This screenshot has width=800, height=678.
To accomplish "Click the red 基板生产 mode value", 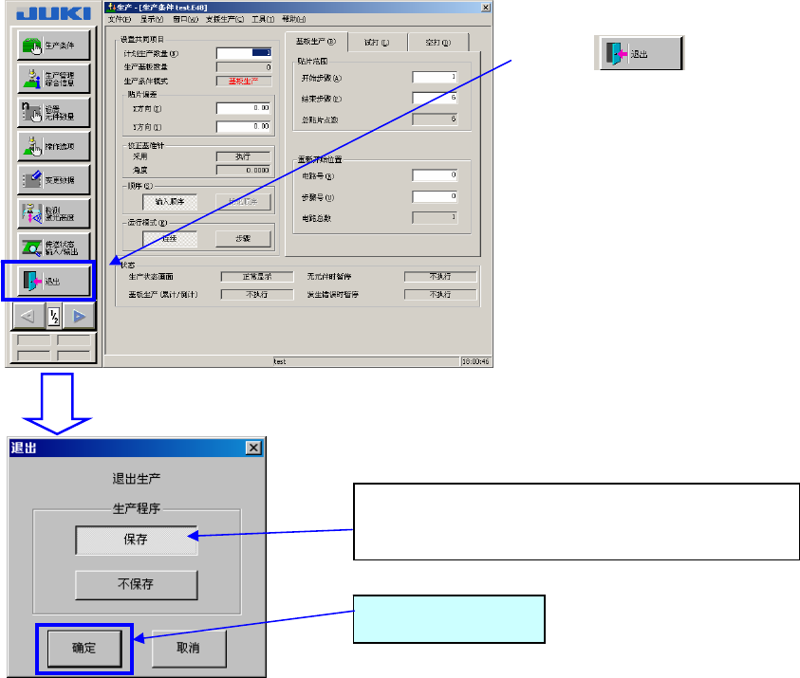I will click(244, 81).
